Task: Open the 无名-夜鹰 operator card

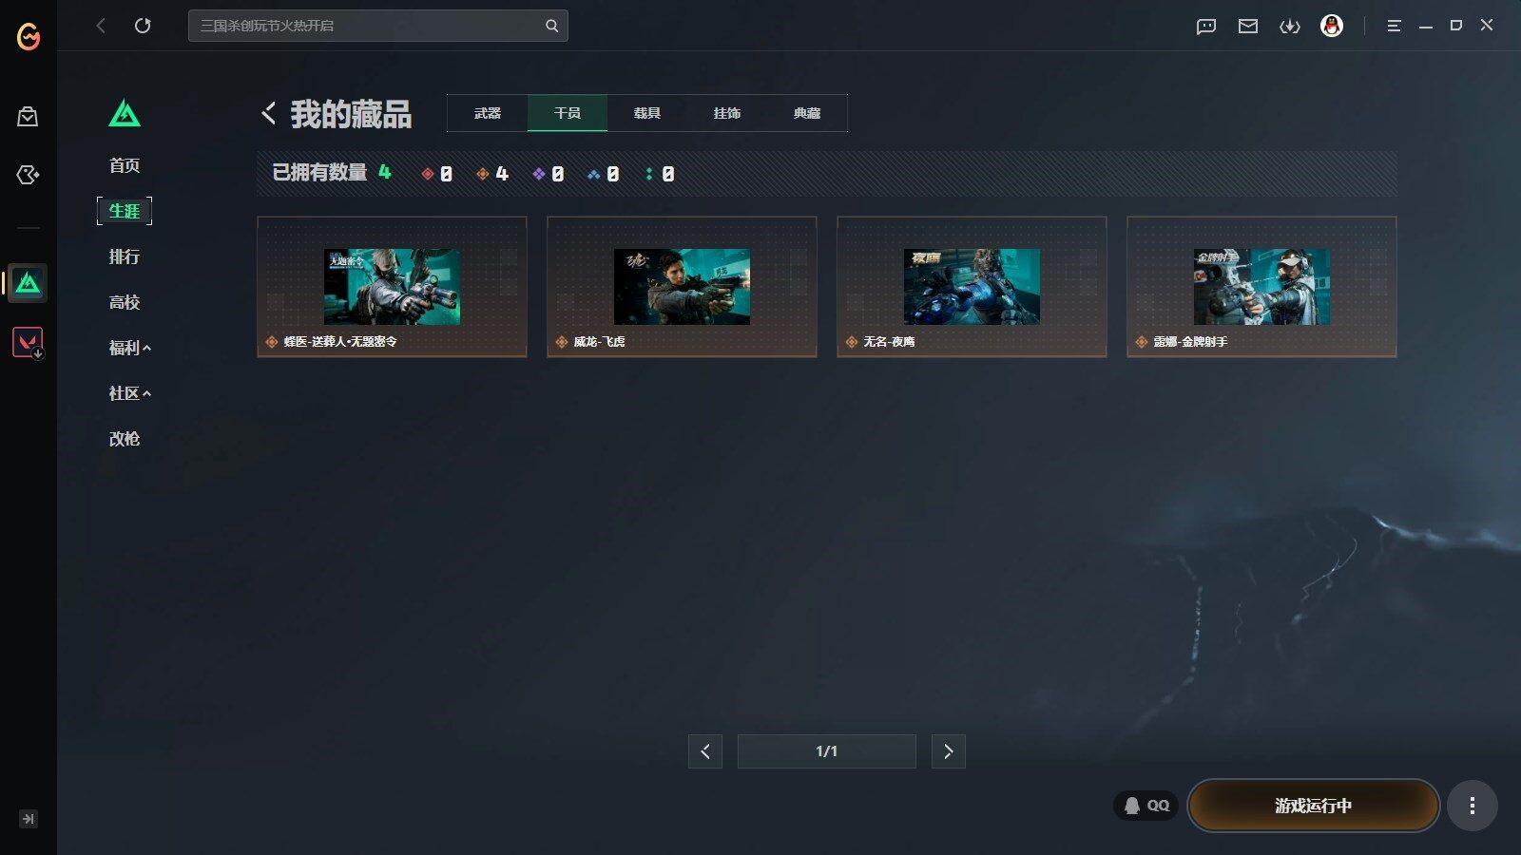Action: click(x=972, y=287)
